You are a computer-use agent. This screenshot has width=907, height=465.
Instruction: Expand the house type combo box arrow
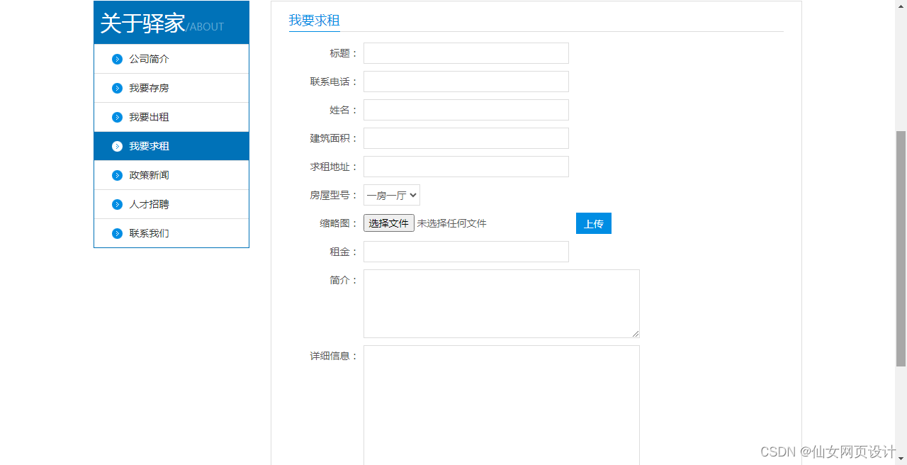click(414, 194)
